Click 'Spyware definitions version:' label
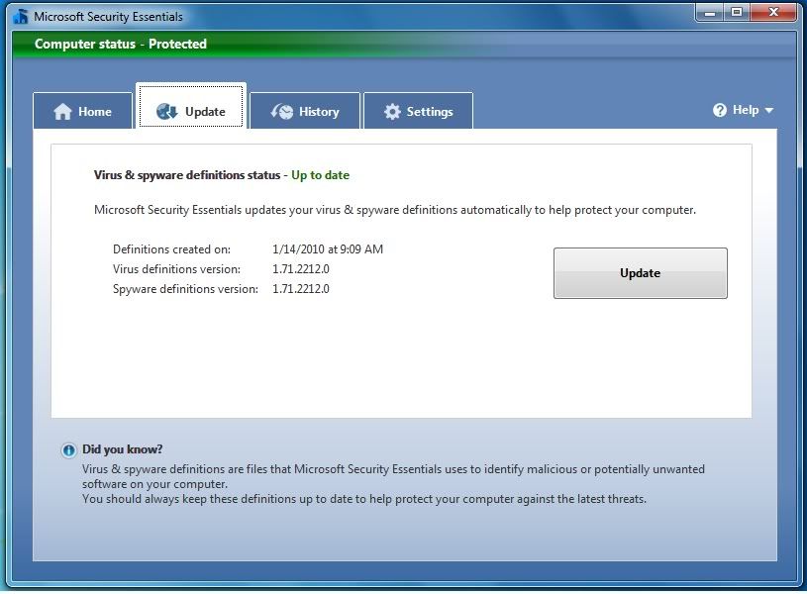 185,289
